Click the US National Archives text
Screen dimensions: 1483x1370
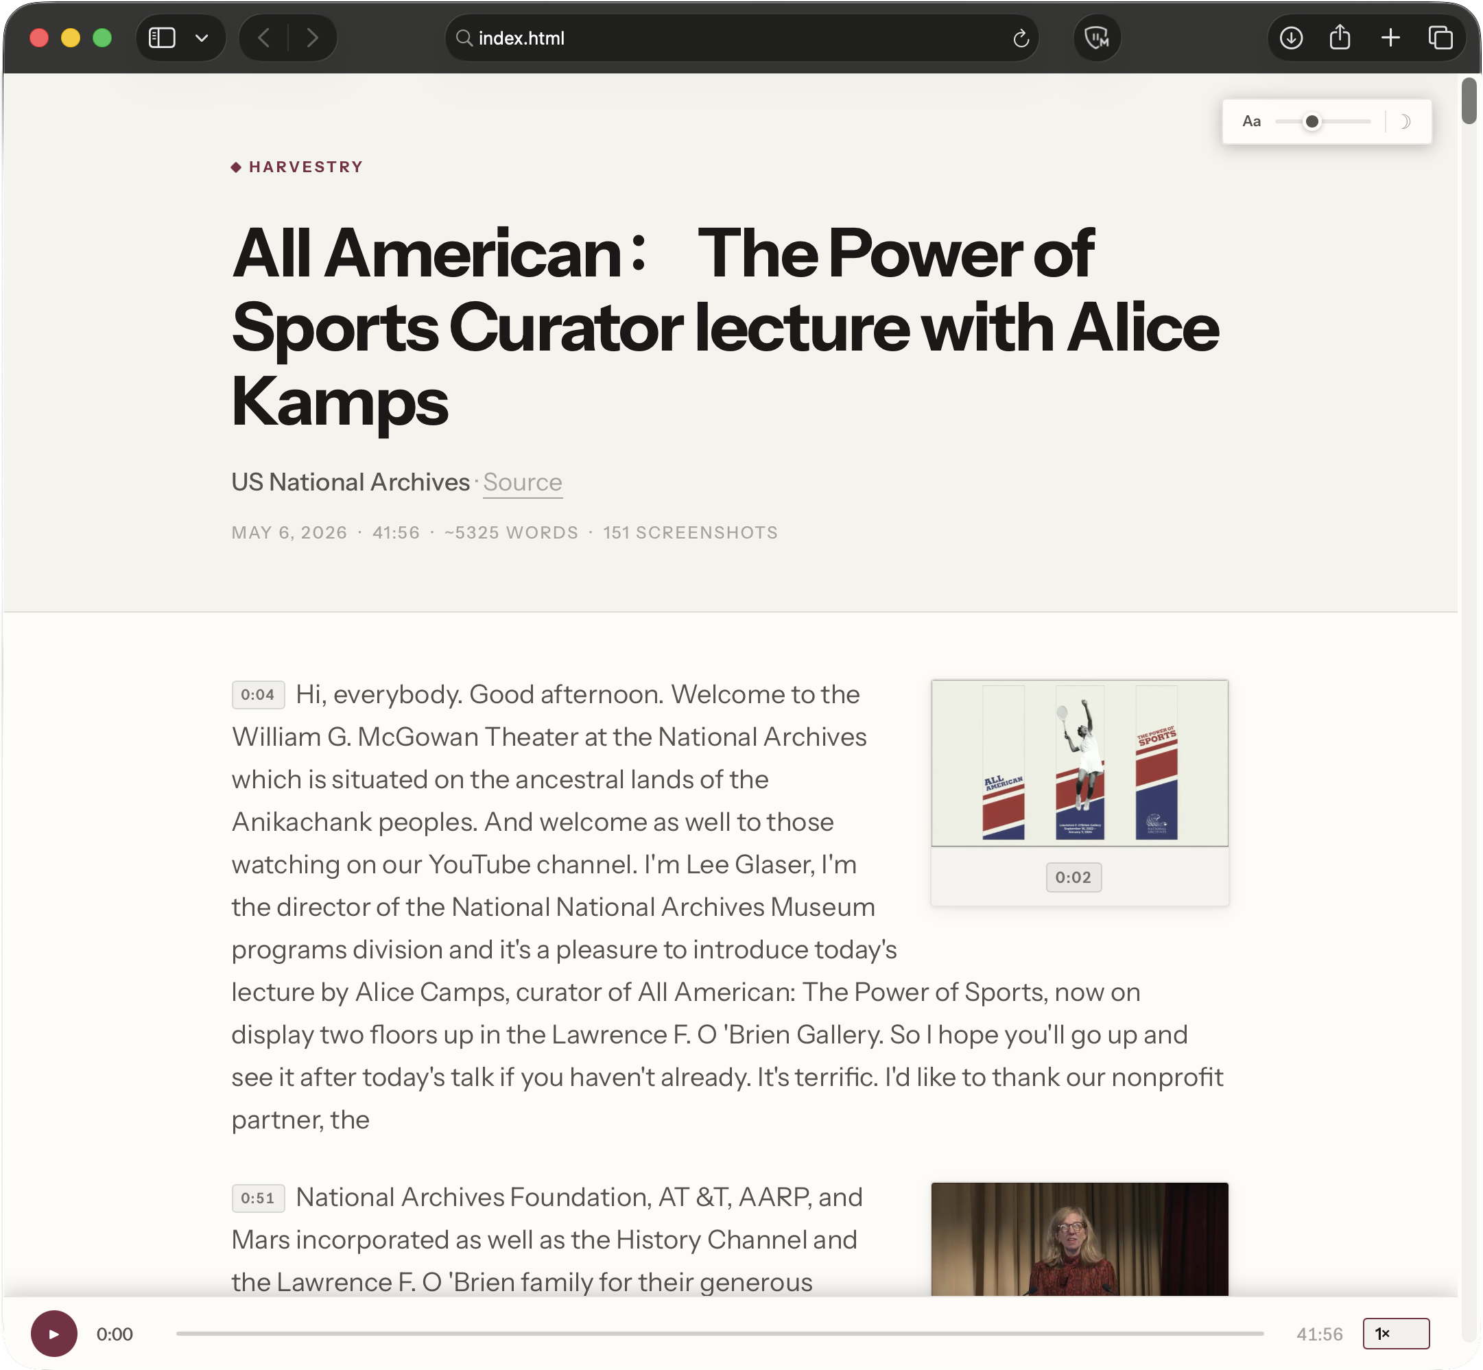coord(351,482)
